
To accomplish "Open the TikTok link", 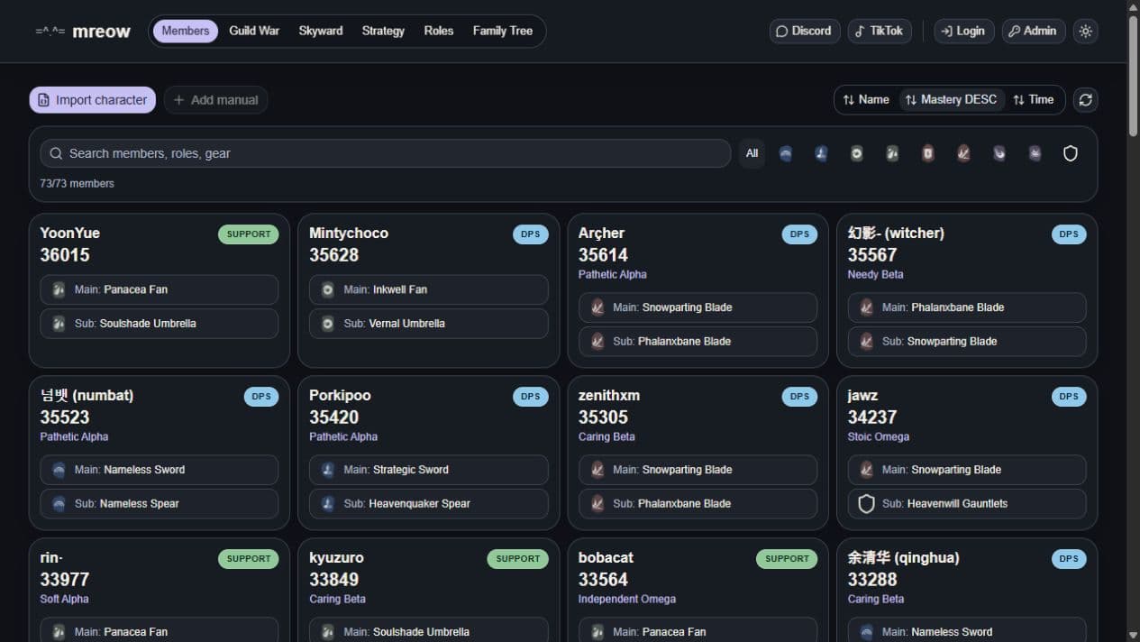I will pyautogui.click(x=880, y=32).
